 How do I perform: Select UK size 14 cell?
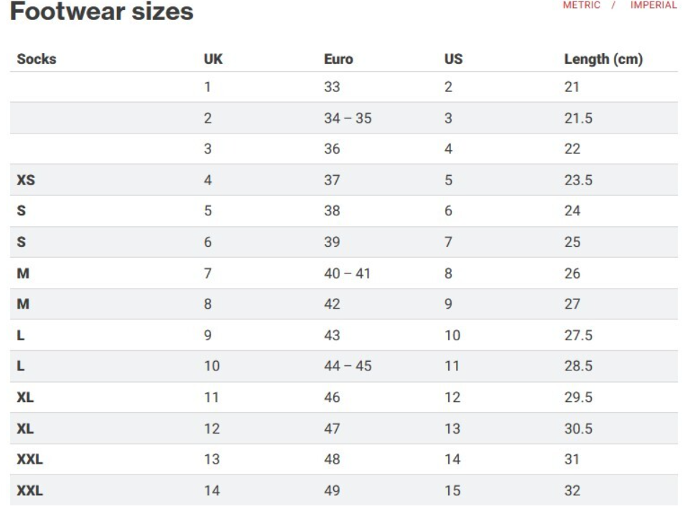tap(212, 490)
